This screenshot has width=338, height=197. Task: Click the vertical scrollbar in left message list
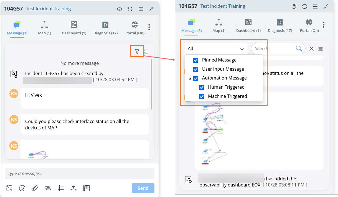tap(151, 83)
